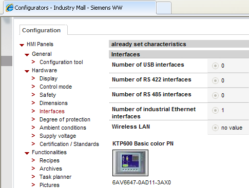This screenshot has height=188, width=249.
Task: Click red arrow beside Display
Action: click(33, 78)
